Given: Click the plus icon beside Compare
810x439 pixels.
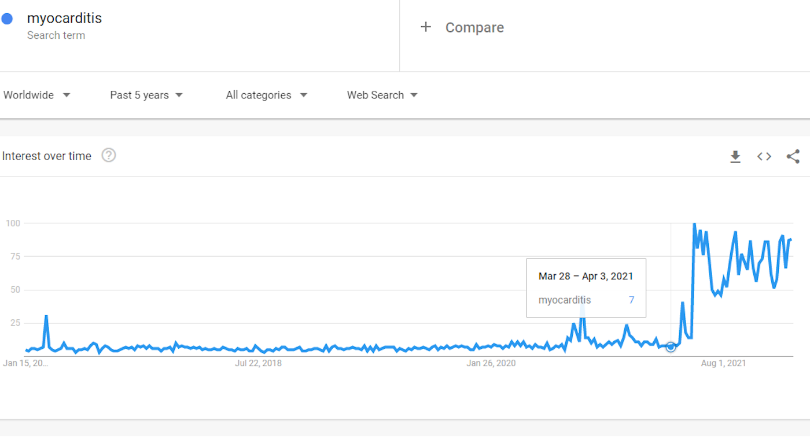Looking at the screenshot, I should 426,27.
